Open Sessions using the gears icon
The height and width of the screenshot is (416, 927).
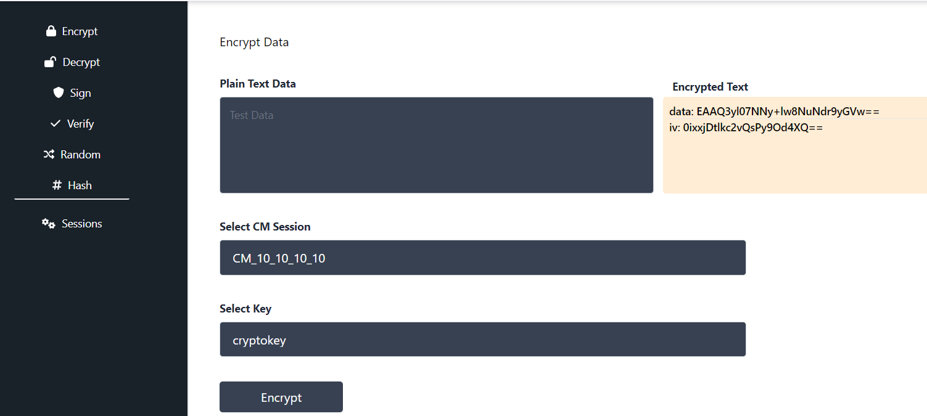48,223
